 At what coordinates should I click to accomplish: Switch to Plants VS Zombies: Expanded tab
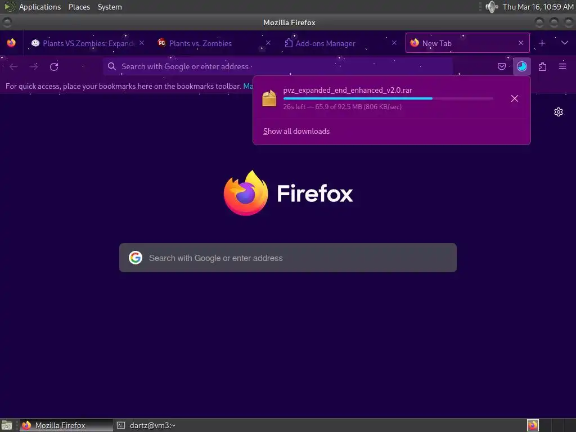point(87,43)
